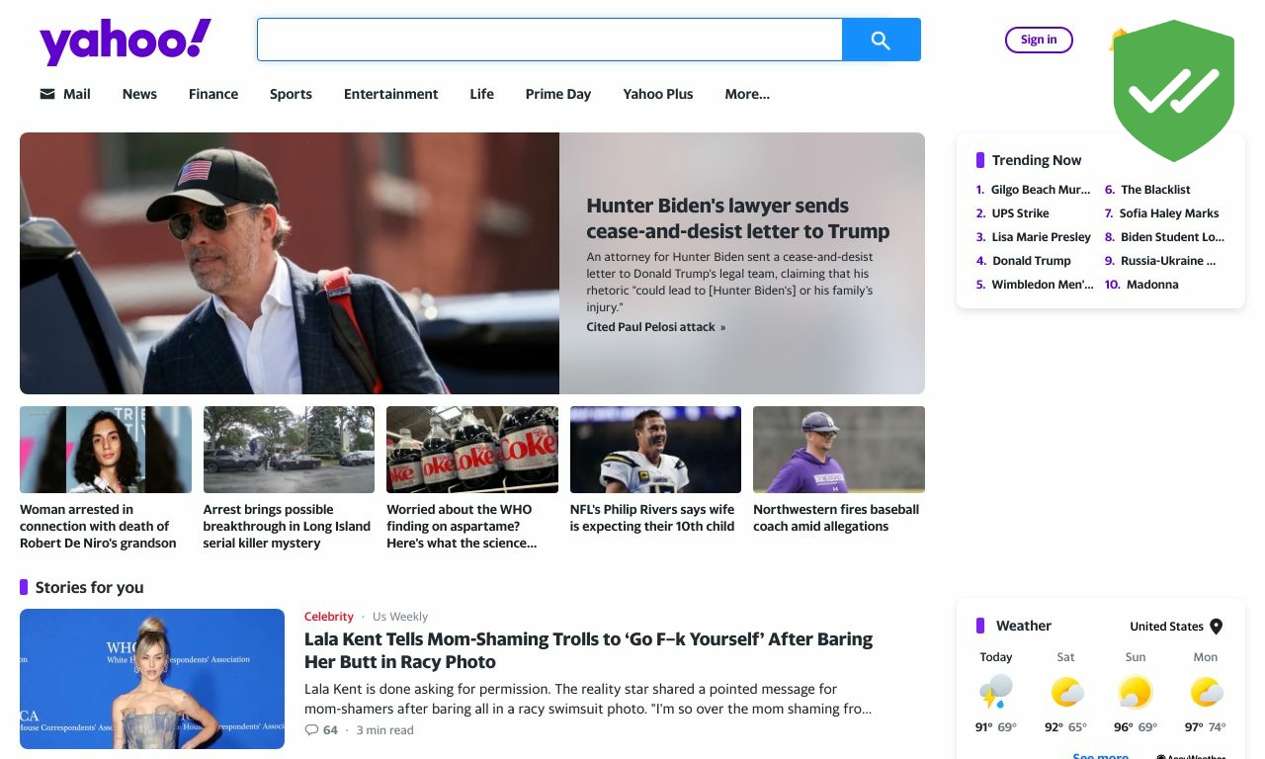Click the comment bubble icon with 64
Screen dimensions: 1265x759
tap(312, 730)
